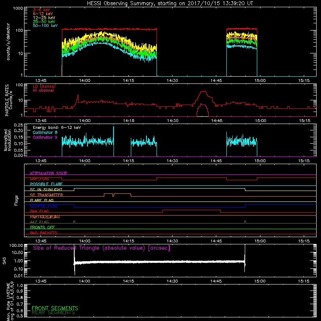
Task: Click the BAD_PACKETS flag label
Action: [x=44, y=233]
